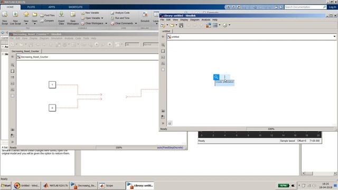Open Scope taskbar item
338x190 pixels.
pos(111,185)
